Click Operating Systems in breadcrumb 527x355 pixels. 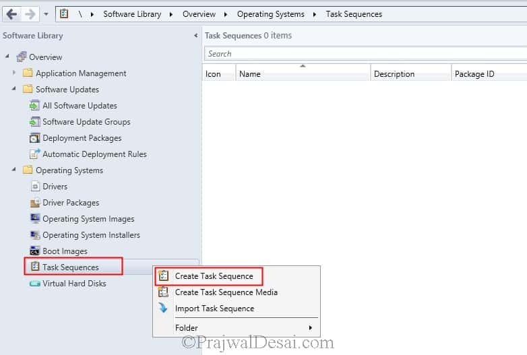(x=270, y=14)
